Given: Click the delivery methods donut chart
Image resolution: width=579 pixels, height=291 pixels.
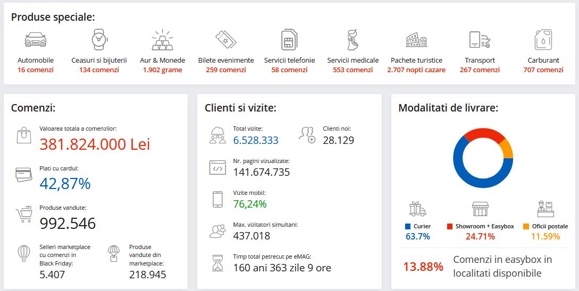Looking at the screenshot, I should tap(483, 158).
